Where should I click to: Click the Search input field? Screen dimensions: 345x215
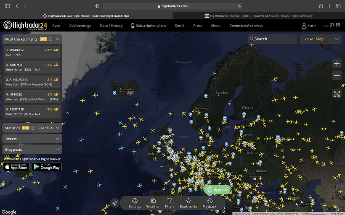272,39
